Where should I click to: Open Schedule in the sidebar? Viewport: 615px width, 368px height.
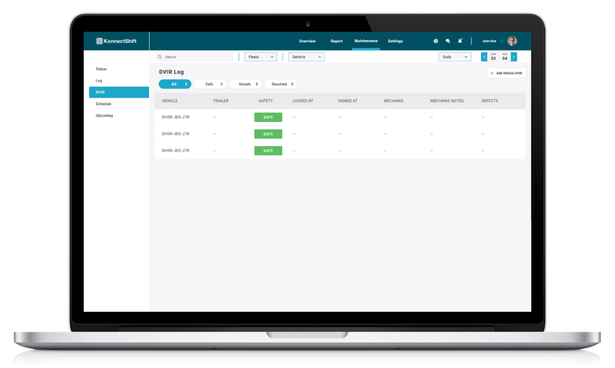tap(103, 104)
